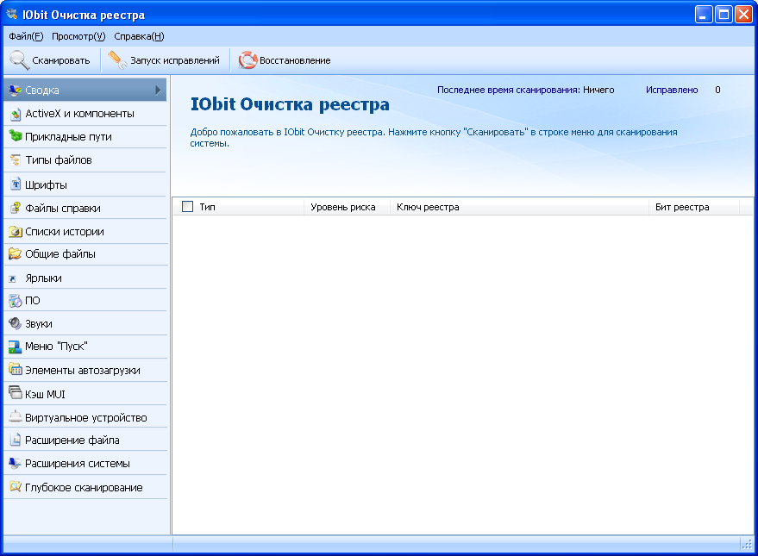The height and width of the screenshot is (556, 758).
Task: Expand the arrow on the Сводка row
Action: pyautogui.click(x=158, y=90)
